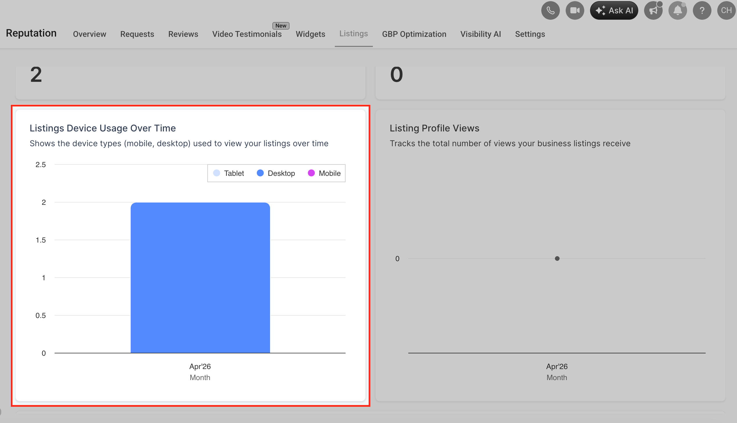Screen dimensions: 737x423
Task: Click the help question mark icon
Action: (702, 11)
